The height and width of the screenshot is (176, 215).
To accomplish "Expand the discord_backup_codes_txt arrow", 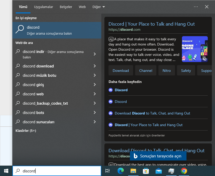I will (95, 103).
